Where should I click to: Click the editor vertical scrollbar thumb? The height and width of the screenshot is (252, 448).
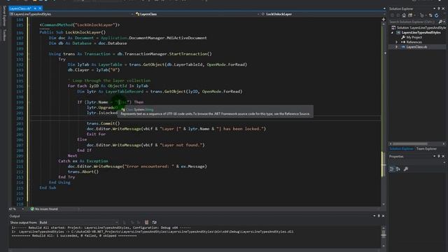tap(384, 164)
